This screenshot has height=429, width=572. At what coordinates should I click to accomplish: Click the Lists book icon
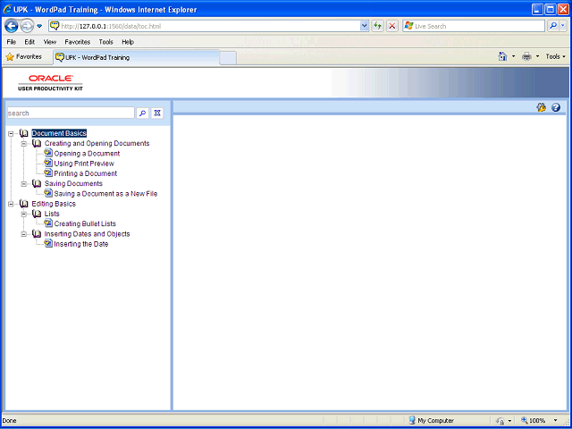37,214
